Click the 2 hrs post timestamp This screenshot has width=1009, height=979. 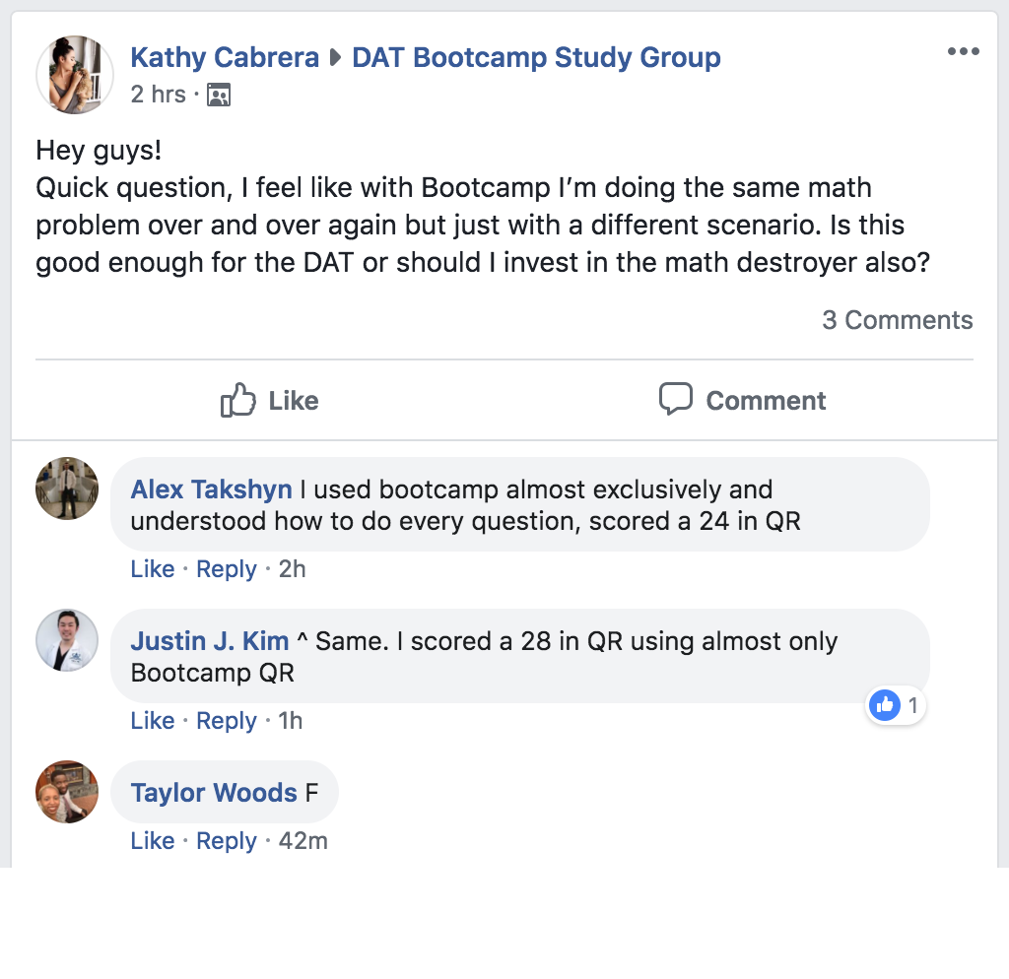(x=158, y=95)
